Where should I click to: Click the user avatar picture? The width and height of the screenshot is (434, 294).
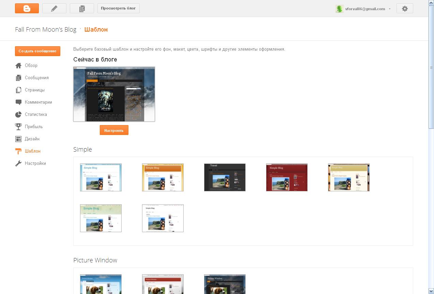339,9
